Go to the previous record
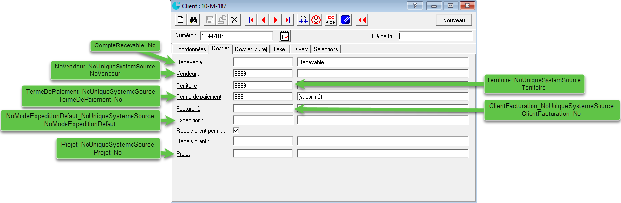The width and height of the screenshot is (621, 203). (x=263, y=20)
